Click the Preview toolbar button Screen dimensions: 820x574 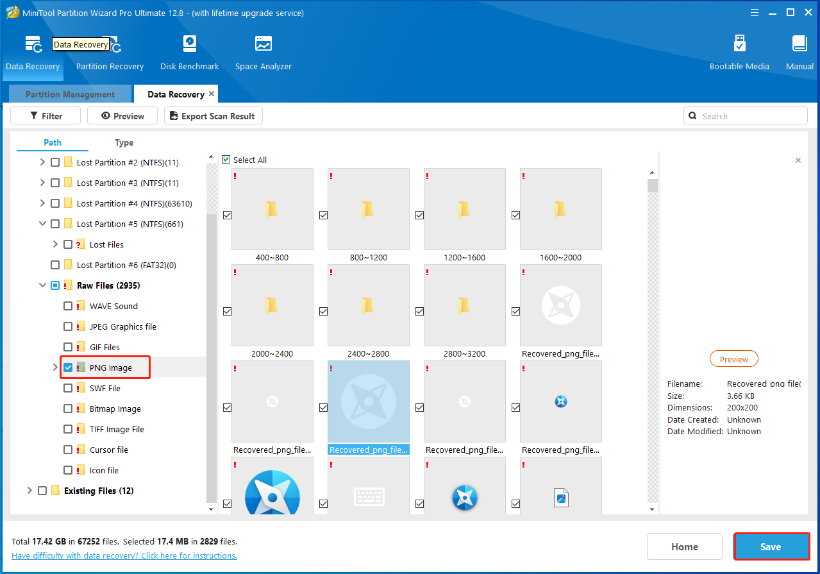pyautogui.click(x=122, y=116)
